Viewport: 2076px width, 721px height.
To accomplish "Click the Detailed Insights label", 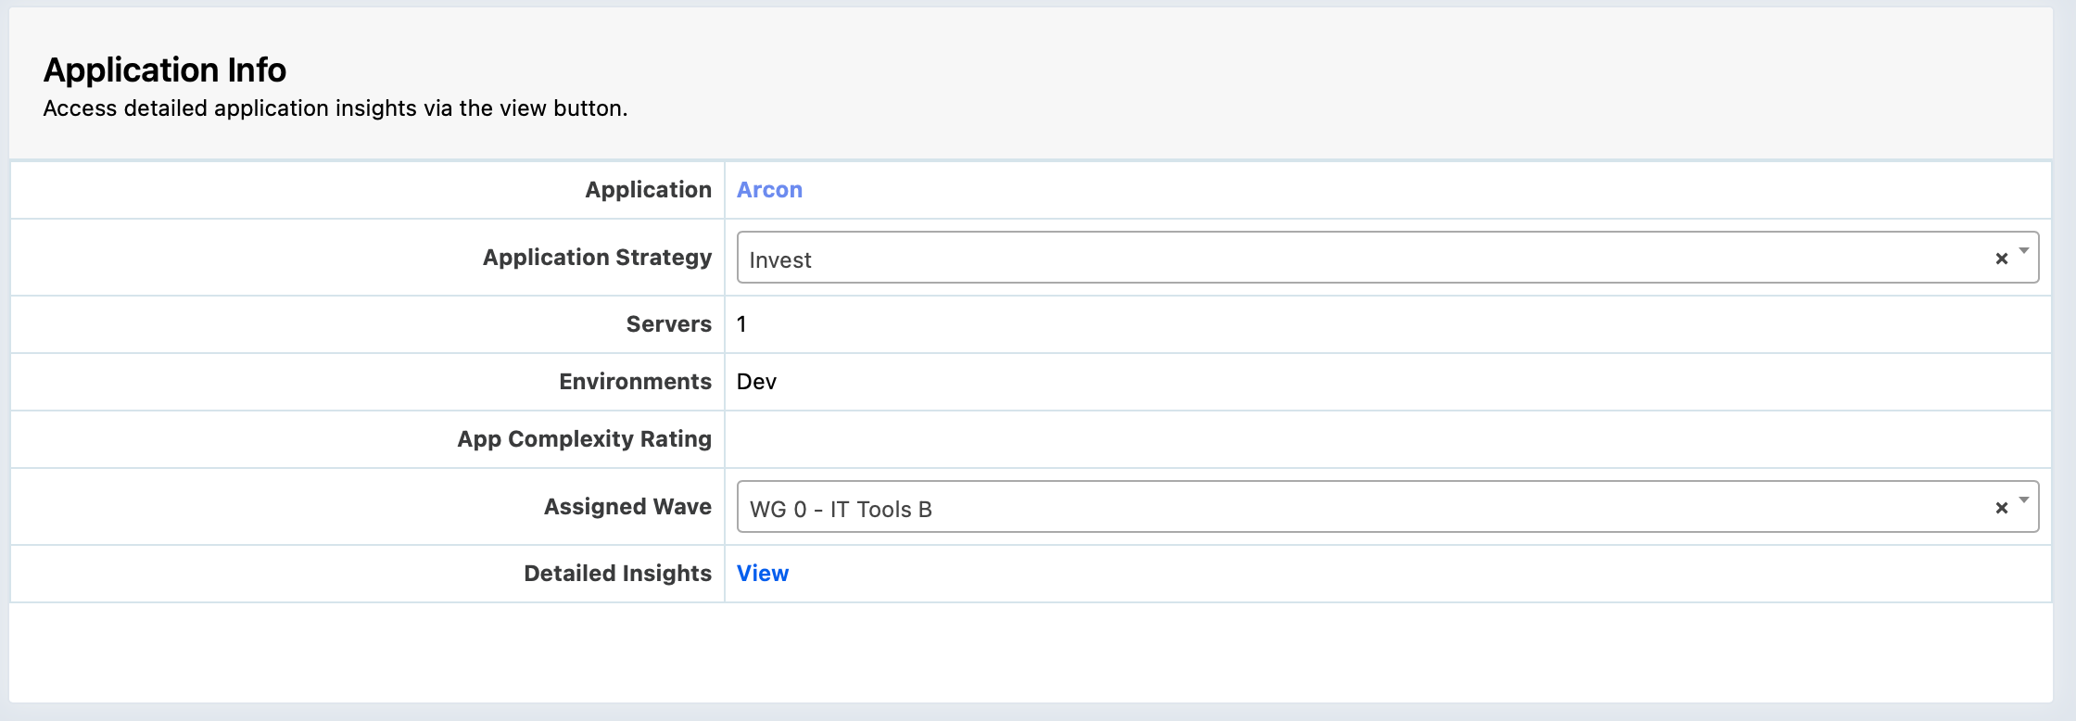I will click(x=617, y=574).
